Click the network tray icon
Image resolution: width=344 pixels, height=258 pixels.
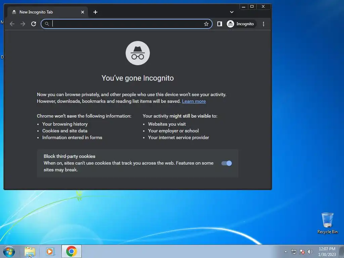(x=294, y=252)
